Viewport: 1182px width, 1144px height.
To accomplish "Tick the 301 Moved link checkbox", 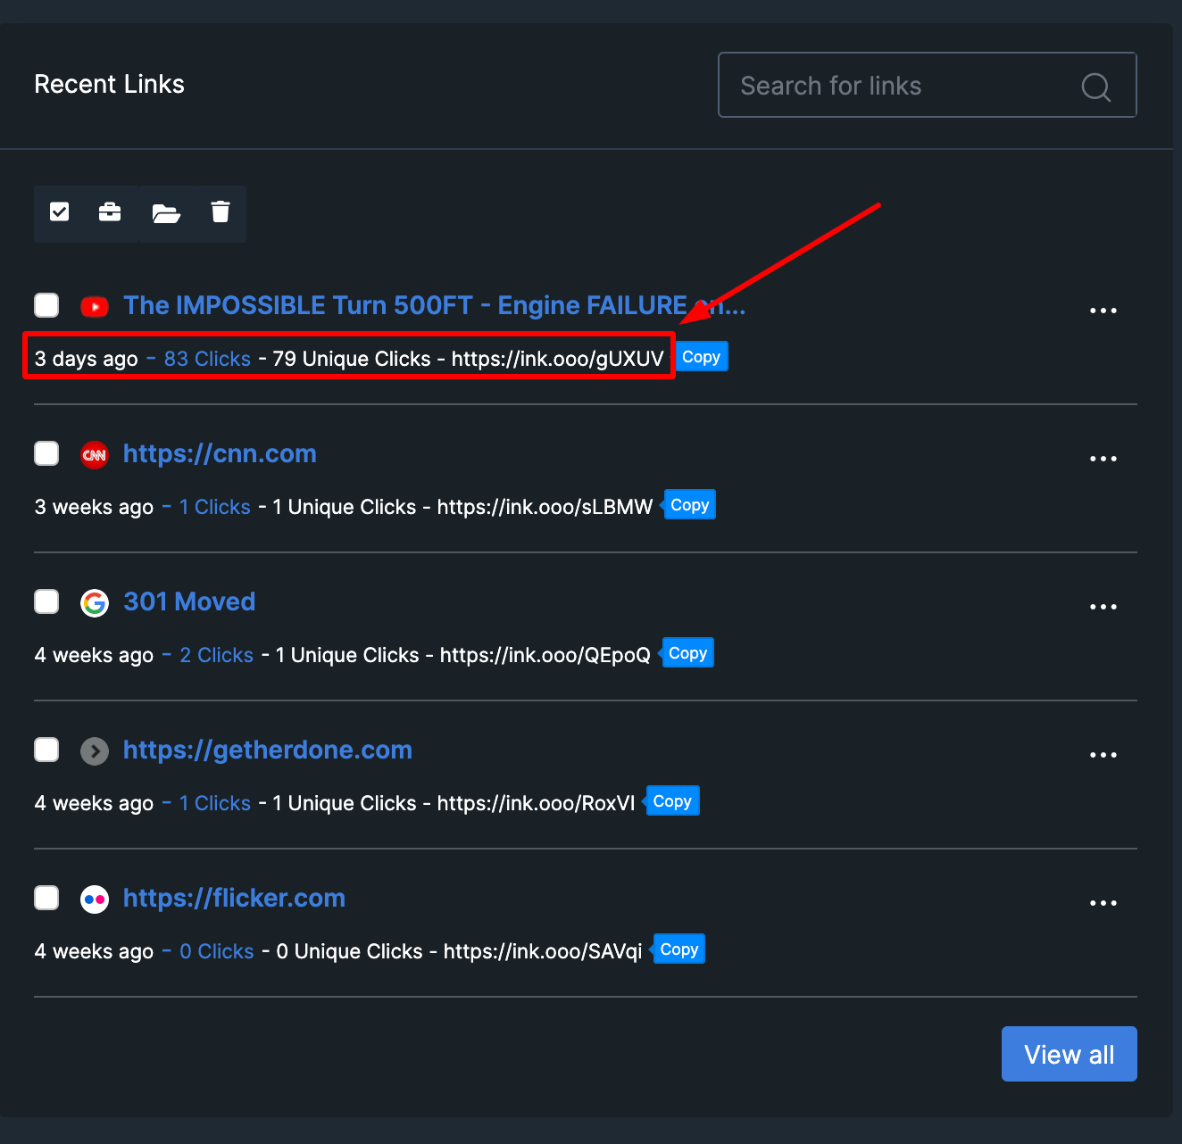I will pos(46,601).
